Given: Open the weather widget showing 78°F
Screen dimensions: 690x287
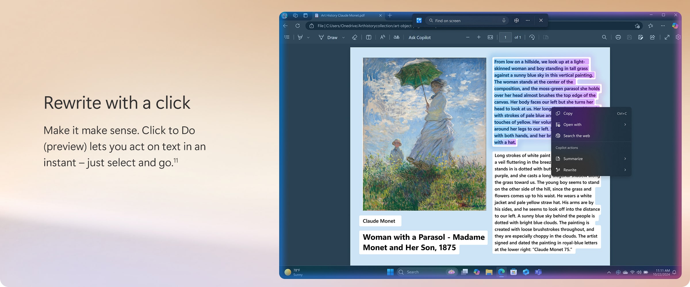Looking at the screenshot, I should [x=294, y=272].
